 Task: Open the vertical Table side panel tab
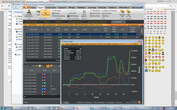142,31
